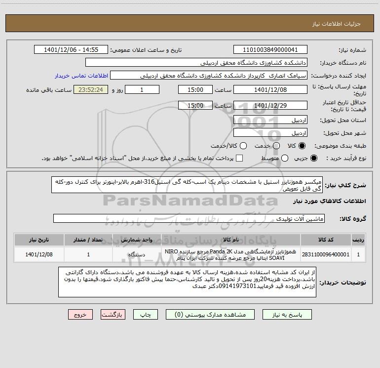Click the گروه کالا ماشین آلات تولیدی field
380x368 pixels.
click(x=189, y=218)
